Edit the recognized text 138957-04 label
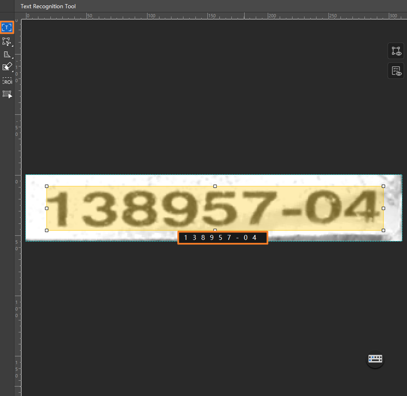Viewport: 407px width, 396px height. click(x=223, y=237)
